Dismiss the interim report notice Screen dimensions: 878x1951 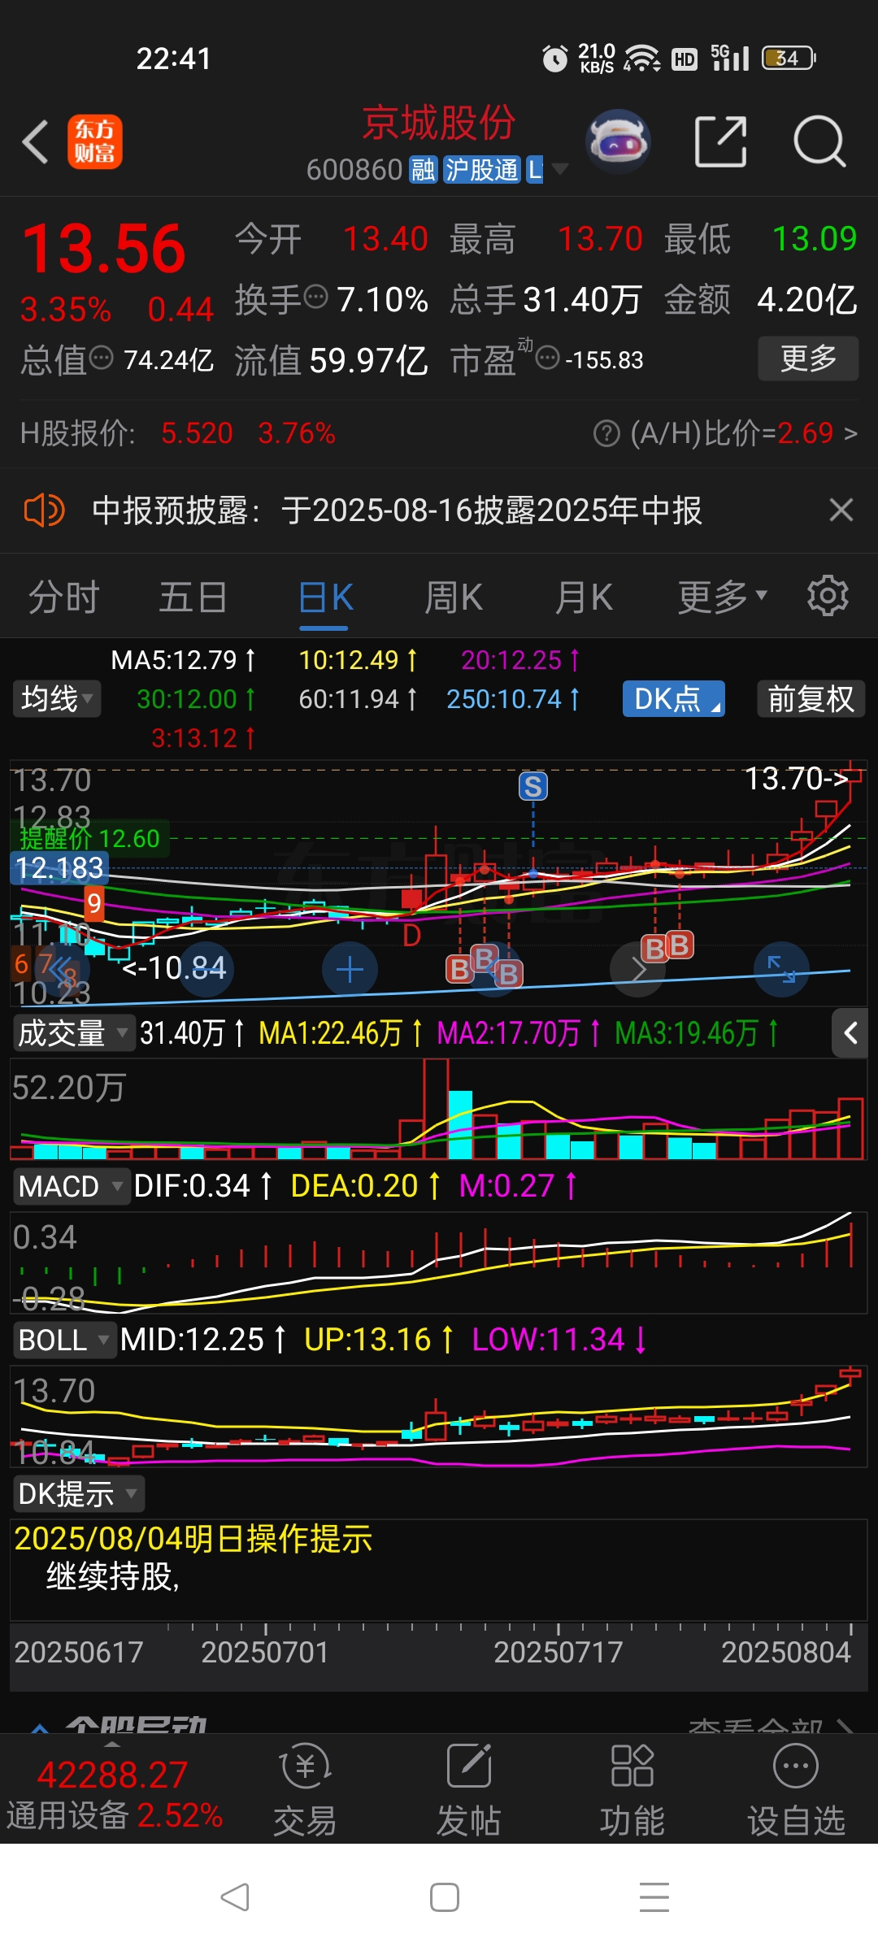click(841, 511)
